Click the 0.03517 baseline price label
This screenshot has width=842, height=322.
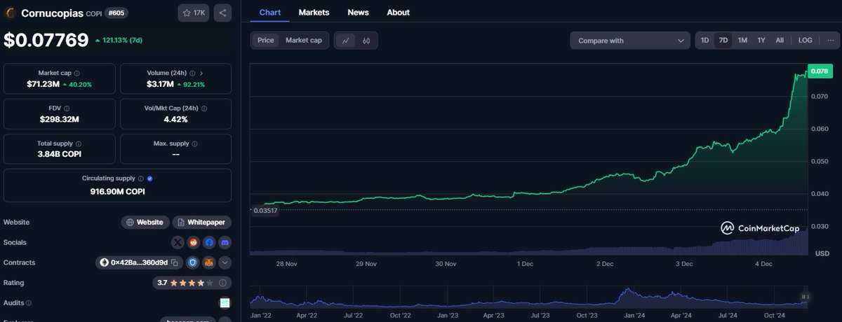click(265, 210)
